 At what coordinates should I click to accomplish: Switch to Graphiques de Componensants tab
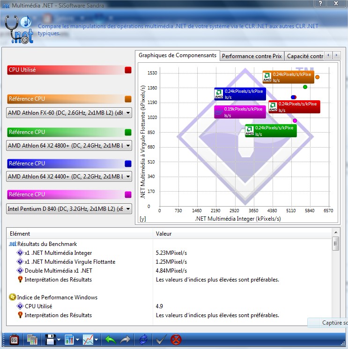point(178,55)
